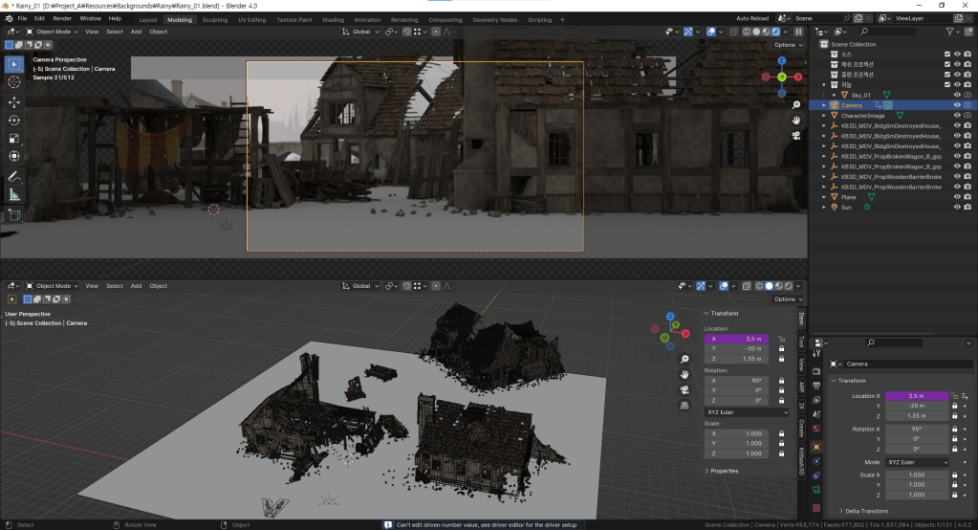
Task: Toggle perspective/orthographic grid icon in lower viewport
Action: [685, 406]
